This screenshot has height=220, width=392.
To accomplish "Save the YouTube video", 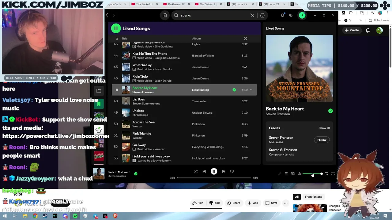I will 271,203.
